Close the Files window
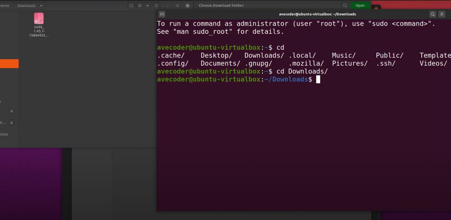The height and width of the screenshot is (220, 451). click(x=187, y=6)
